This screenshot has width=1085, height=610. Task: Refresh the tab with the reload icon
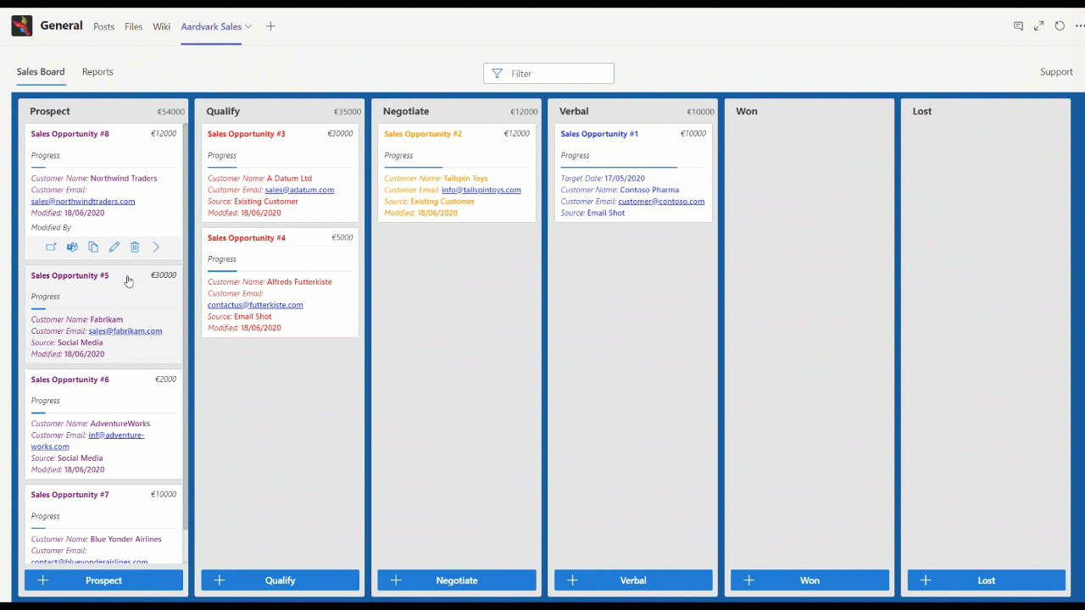point(1060,26)
